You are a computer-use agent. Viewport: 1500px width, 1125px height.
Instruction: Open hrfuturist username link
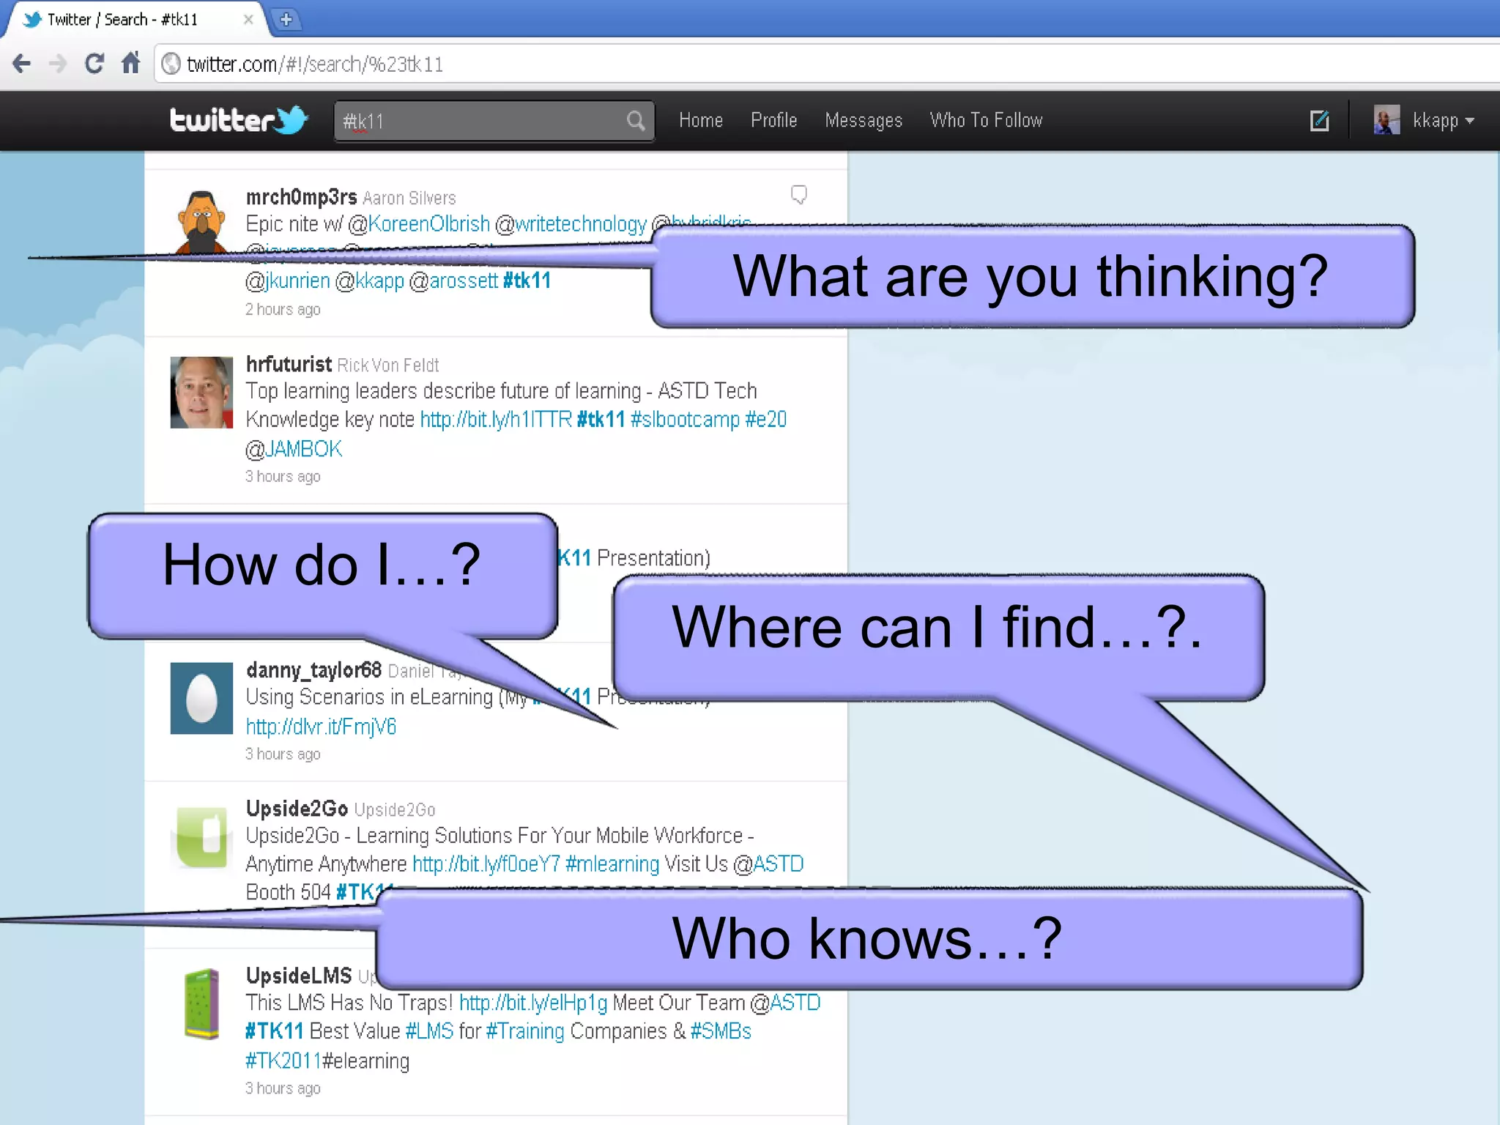pyautogui.click(x=289, y=364)
